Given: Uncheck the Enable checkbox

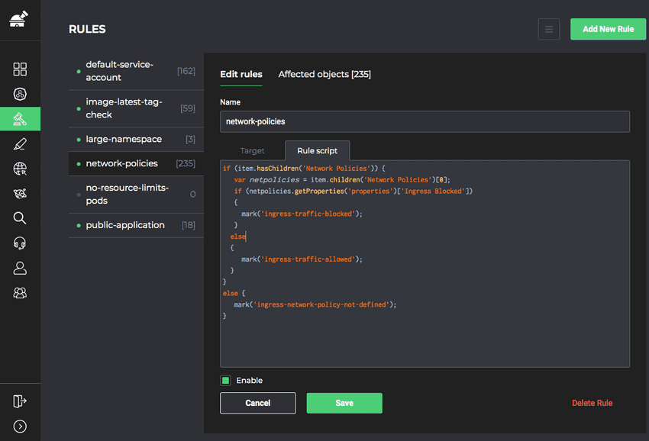Looking at the screenshot, I should point(226,381).
